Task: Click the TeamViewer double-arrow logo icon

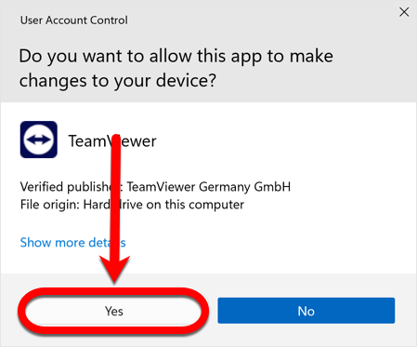Action: pyautogui.click(x=39, y=140)
